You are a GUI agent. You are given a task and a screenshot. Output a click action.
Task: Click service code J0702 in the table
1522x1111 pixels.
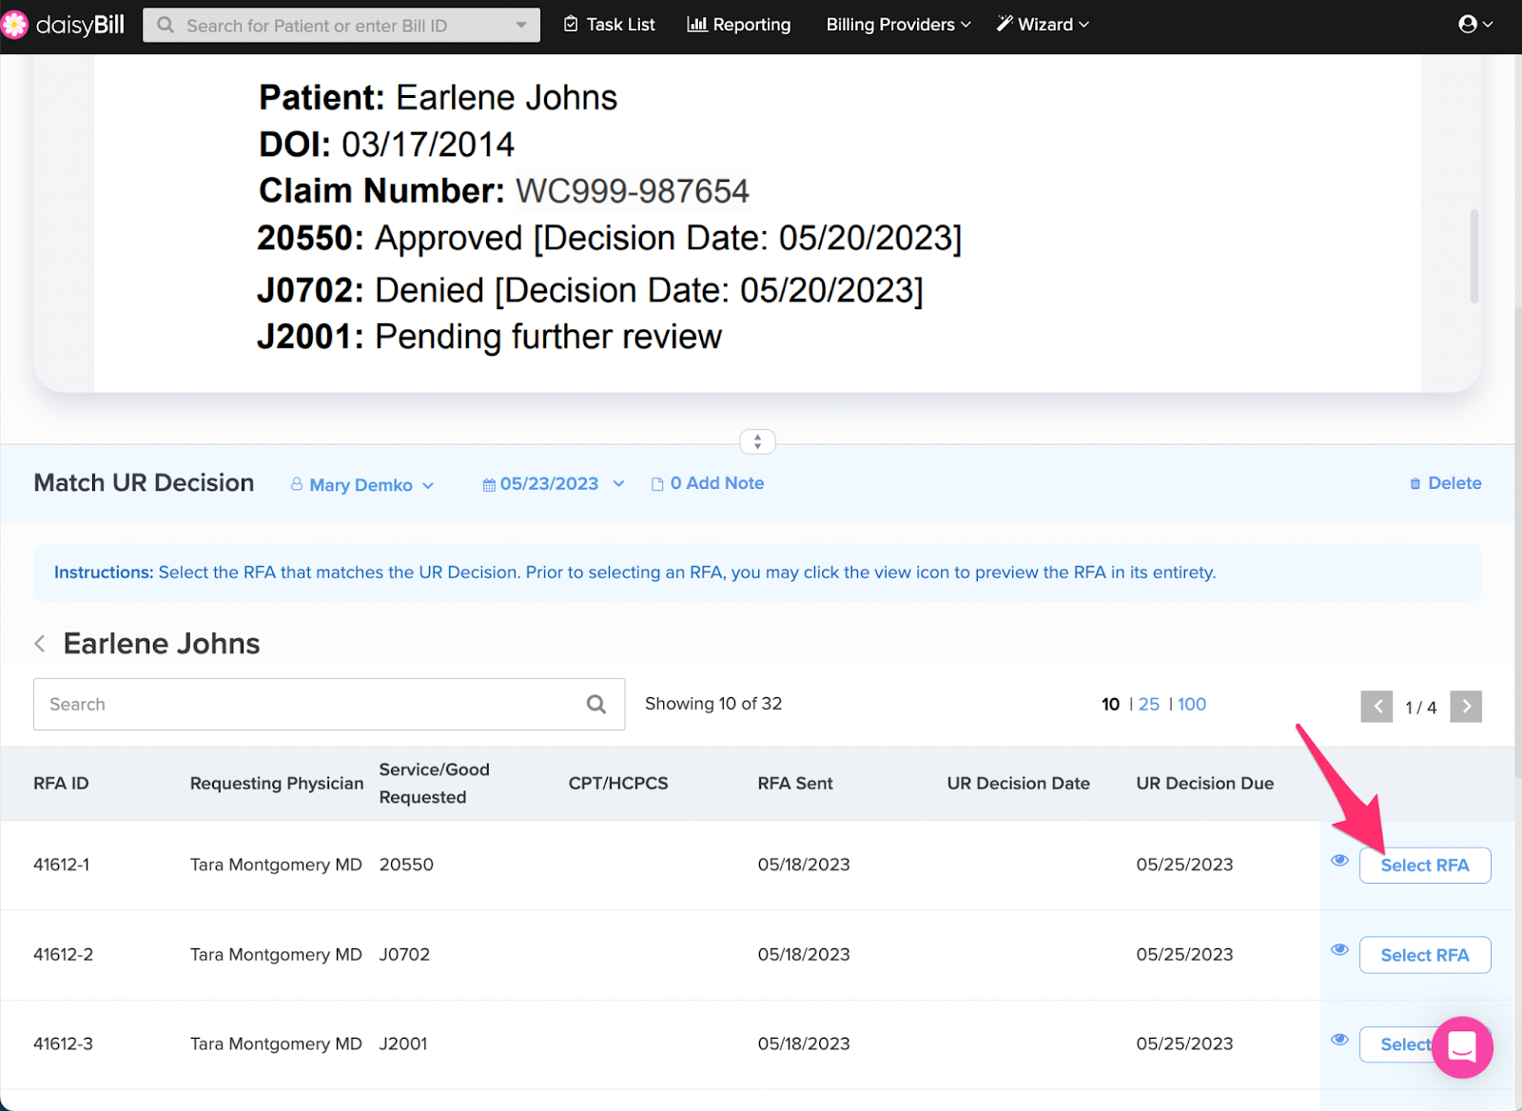point(404,954)
